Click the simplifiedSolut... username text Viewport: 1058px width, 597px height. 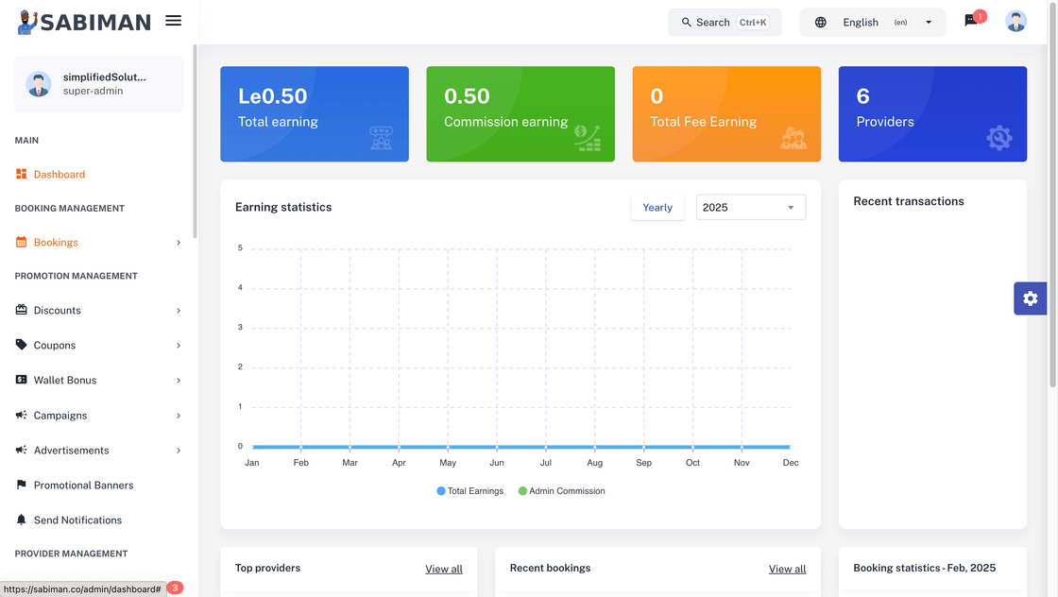[105, 77]
